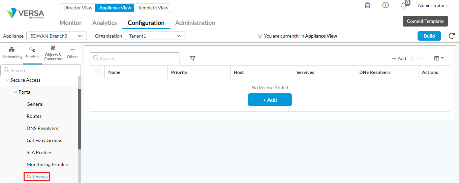Click the refresh icon beside Build
Image resolution: width=459 pixels, height=183 pixels.
(x=452, y=36)
